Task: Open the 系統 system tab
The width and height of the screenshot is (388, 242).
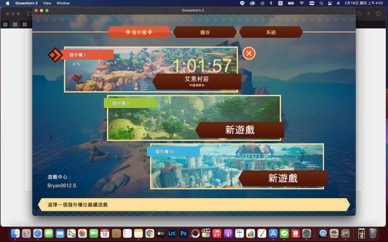Action: point(271,32)
